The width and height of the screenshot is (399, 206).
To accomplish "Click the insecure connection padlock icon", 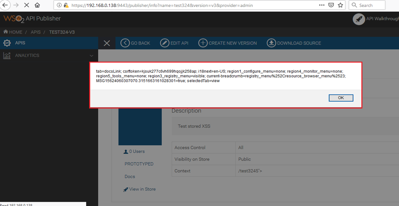I will tap(66, 5).
